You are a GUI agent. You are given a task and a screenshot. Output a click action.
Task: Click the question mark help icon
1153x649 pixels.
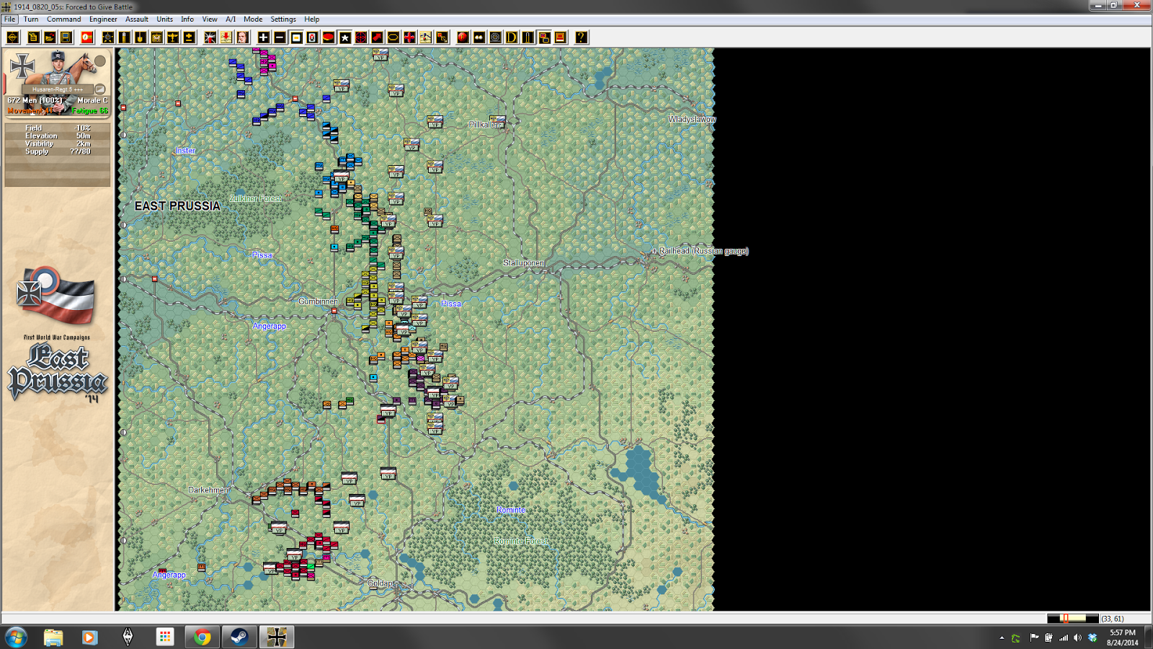tap(581, 37)
